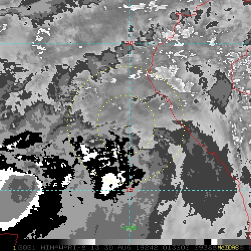
Task: Click the 0001 image number in status line
Action: pyautogui.click(x=27, y=247)
